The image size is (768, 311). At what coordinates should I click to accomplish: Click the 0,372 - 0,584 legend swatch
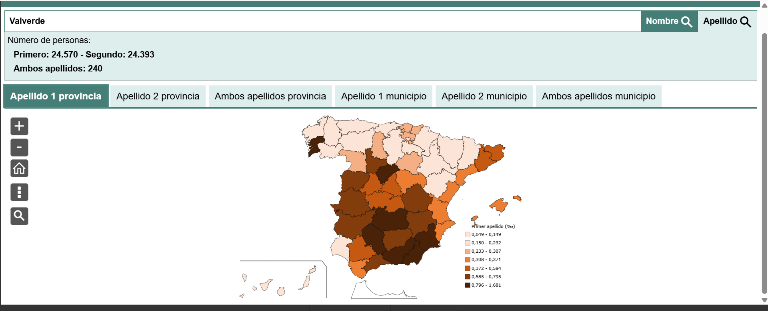(x=467, y=268)
